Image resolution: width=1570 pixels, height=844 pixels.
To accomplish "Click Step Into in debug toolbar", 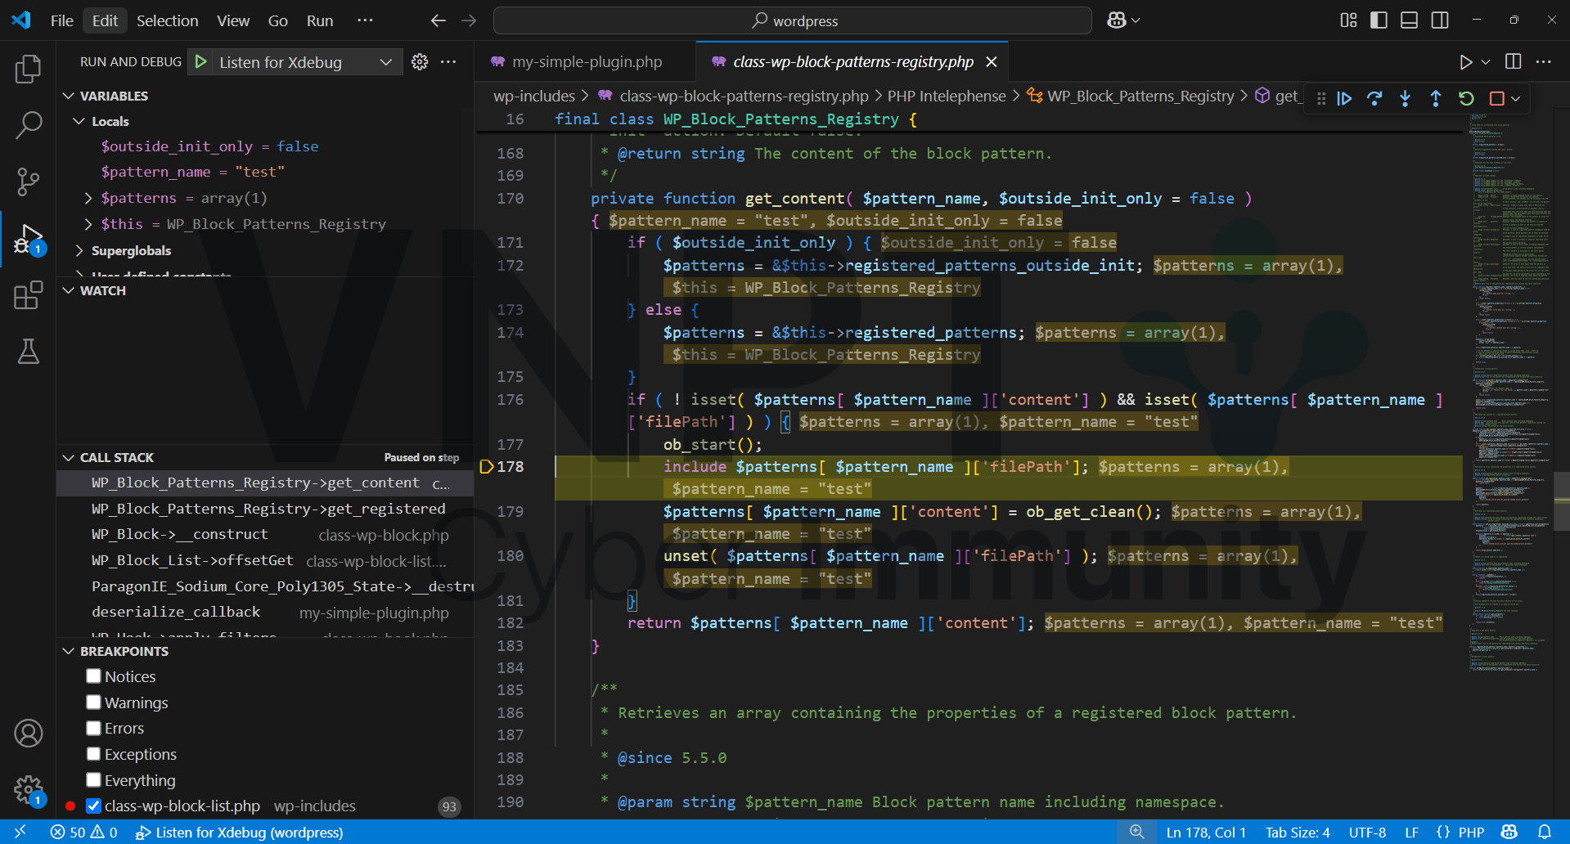I will tap(1405, 98).
